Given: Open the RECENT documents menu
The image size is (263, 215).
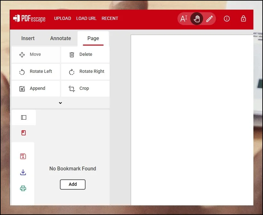Looking at the screenshot, I should point(110,18).
